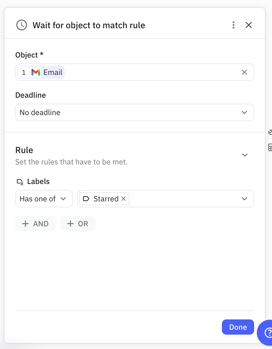Click the numbered 1 badge on the Email chip
This screenshot has height=349, width=272.
pyautogui.click(x=24, y=72)
